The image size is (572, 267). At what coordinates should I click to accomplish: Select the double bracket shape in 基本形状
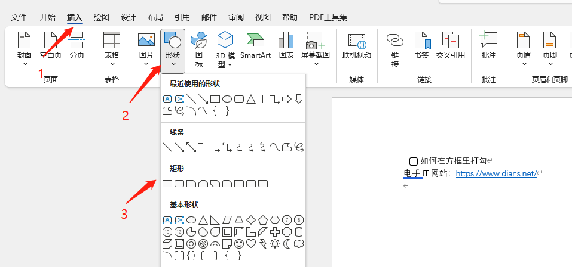[x=179, y=256]
